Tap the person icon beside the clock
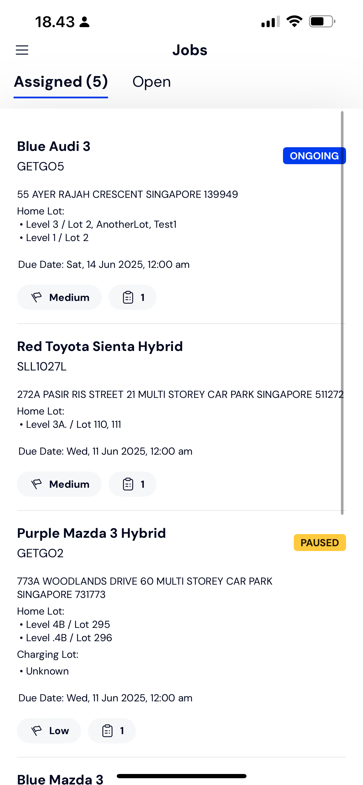363x785 pixels. (x=85, y=22)
